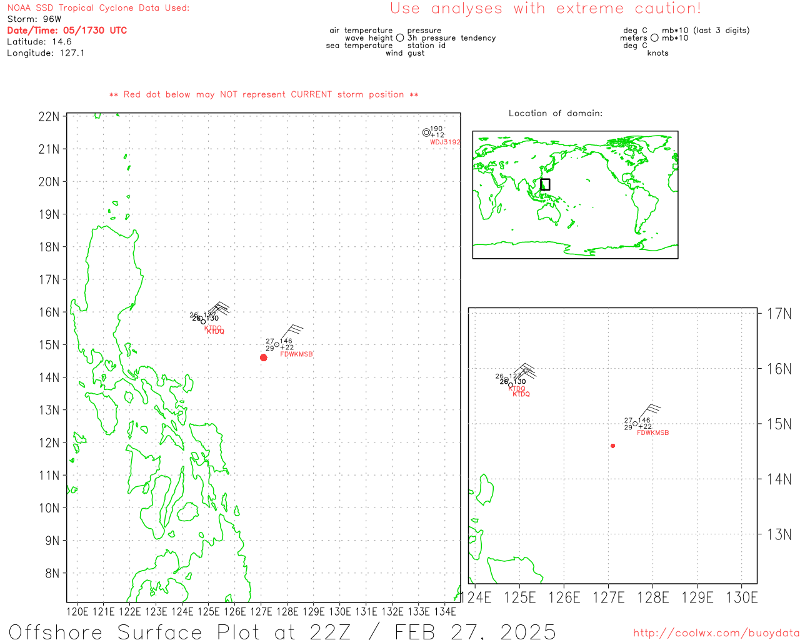Screen dimensions: 800x640
Task: Click the 'knots' legend label
Action: point(657,53)
